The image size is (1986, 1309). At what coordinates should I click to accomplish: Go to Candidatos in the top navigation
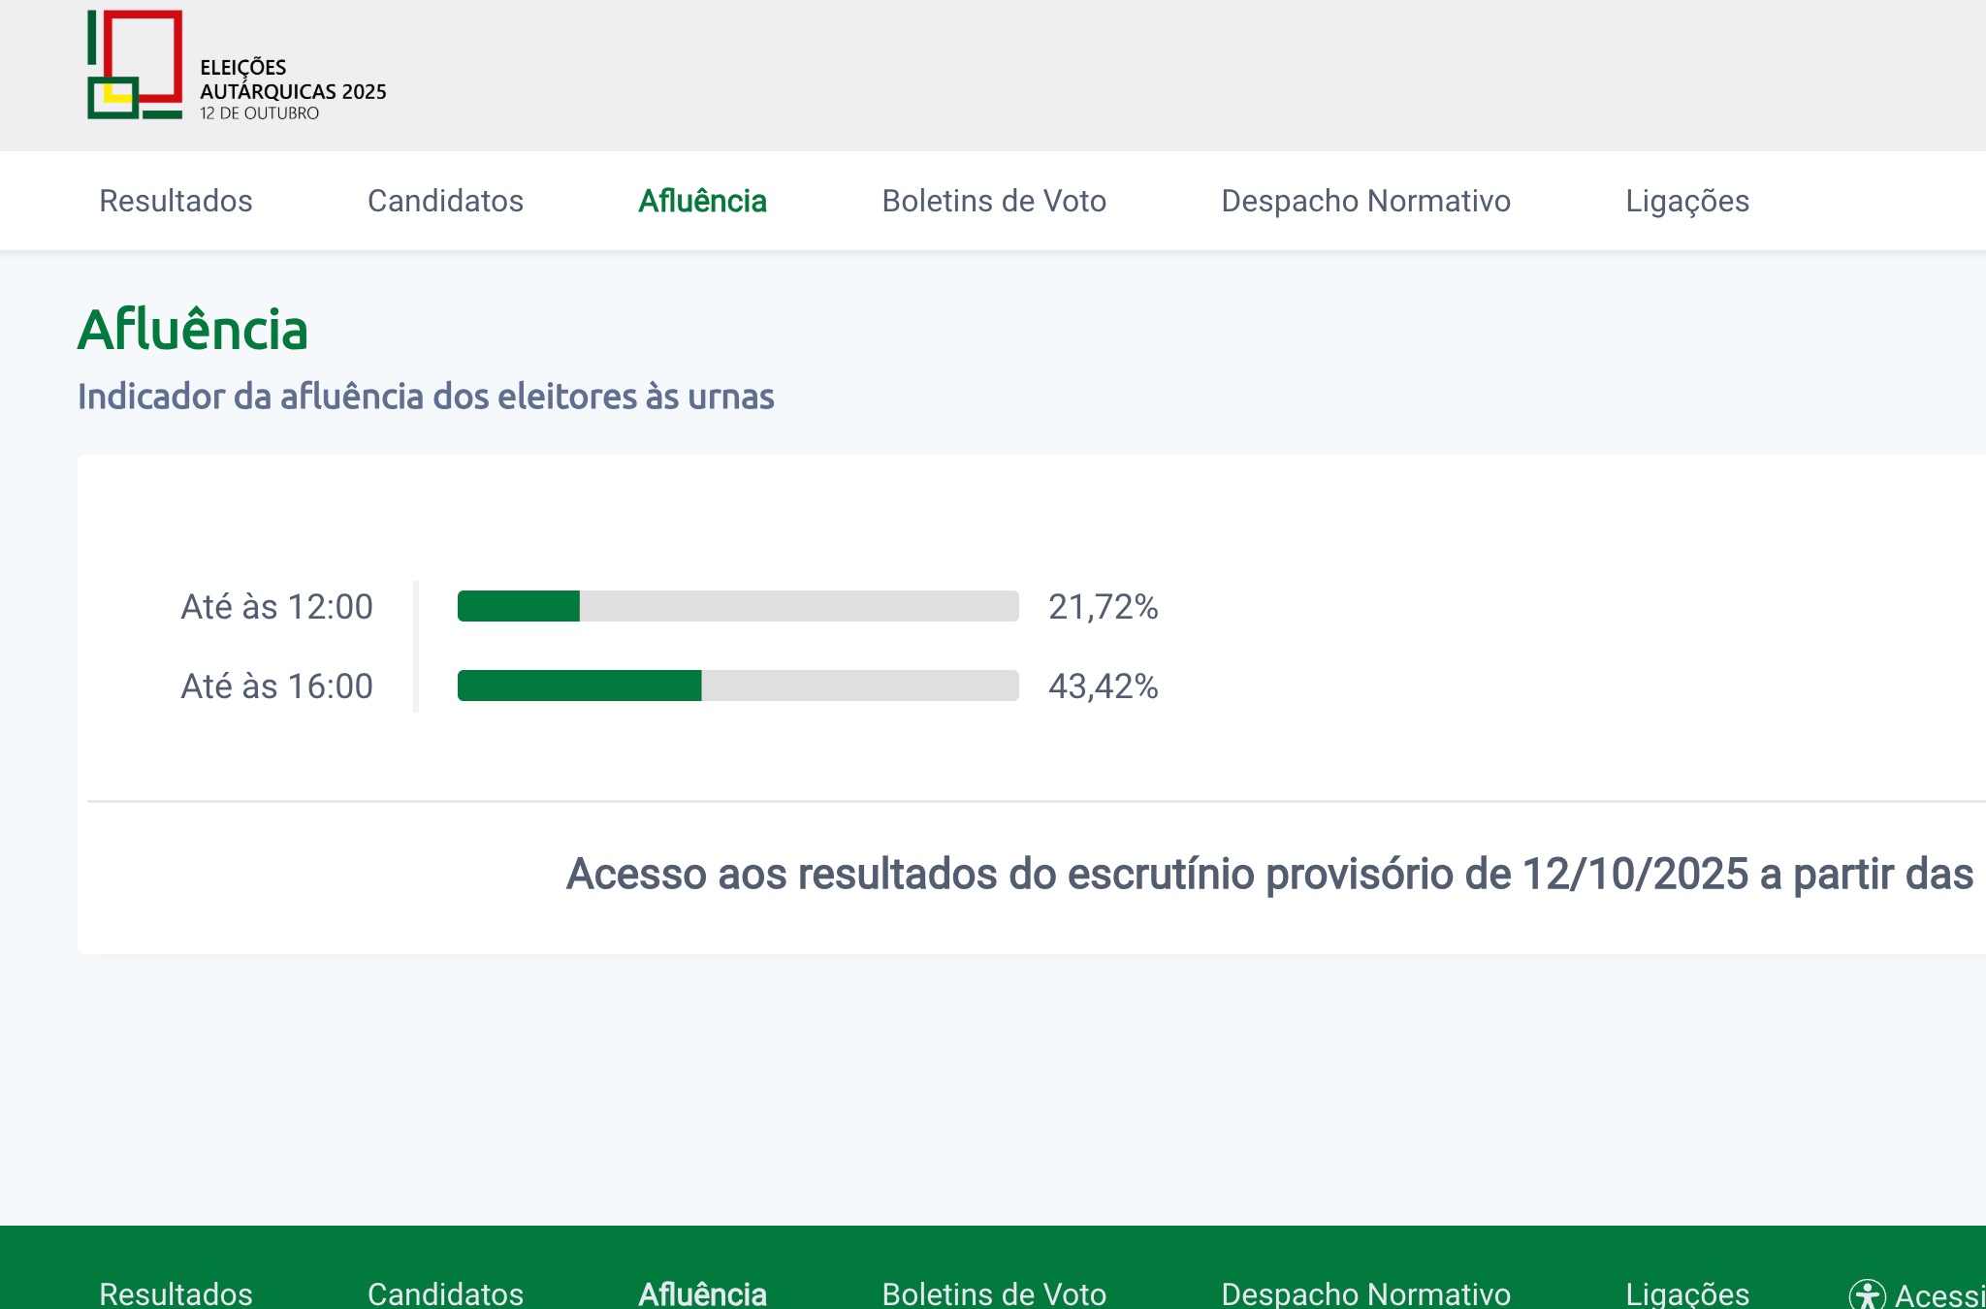coord(445,201)
